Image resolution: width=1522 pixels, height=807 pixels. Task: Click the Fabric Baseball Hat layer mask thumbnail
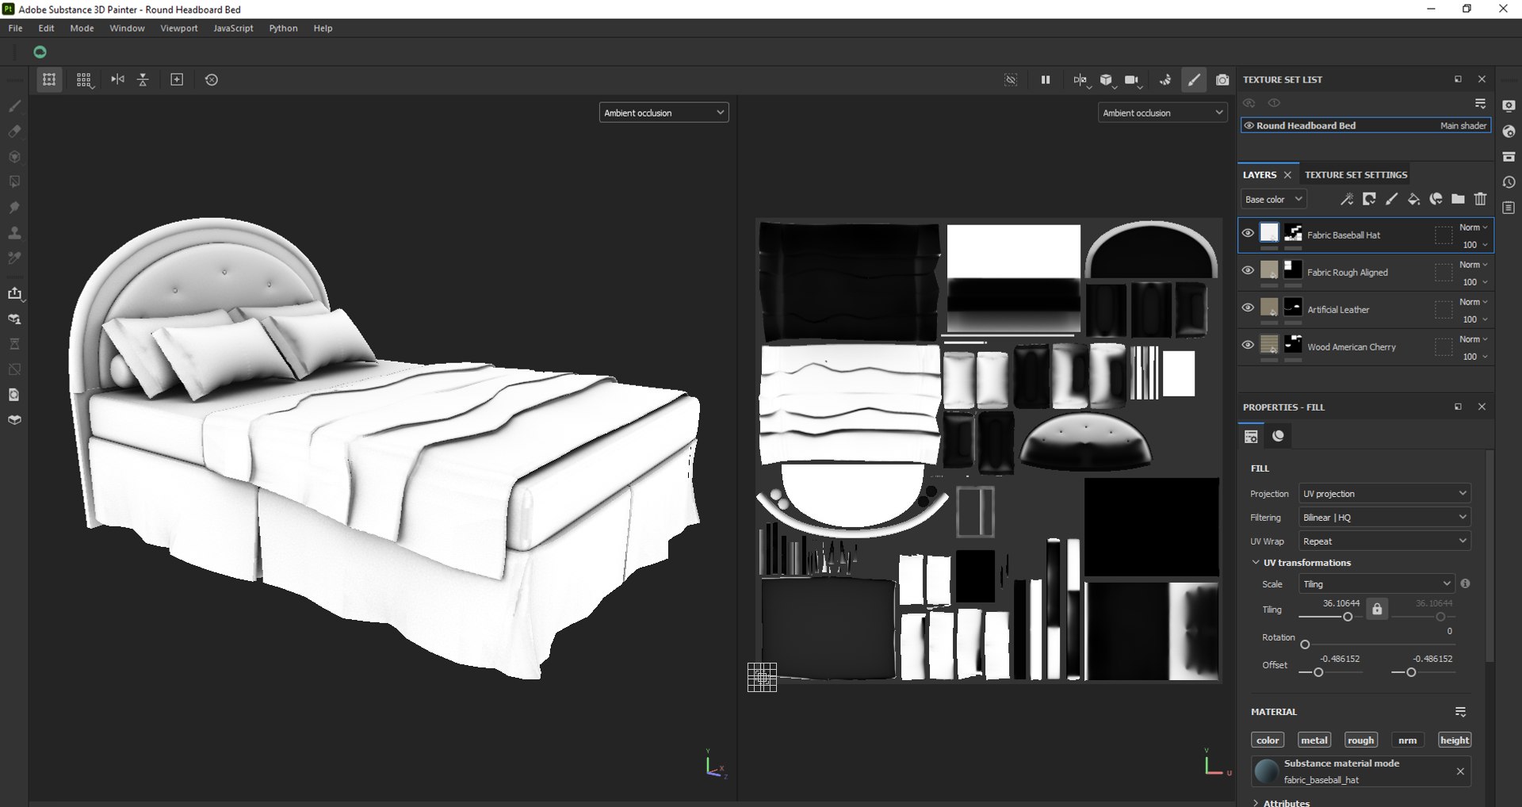click(x=1293, y=232)
